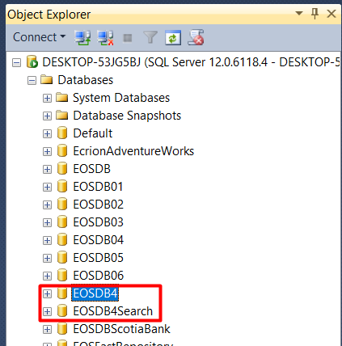
Task: Click the EOSDB database cylinder icon
Action: (x=62, y=169)
